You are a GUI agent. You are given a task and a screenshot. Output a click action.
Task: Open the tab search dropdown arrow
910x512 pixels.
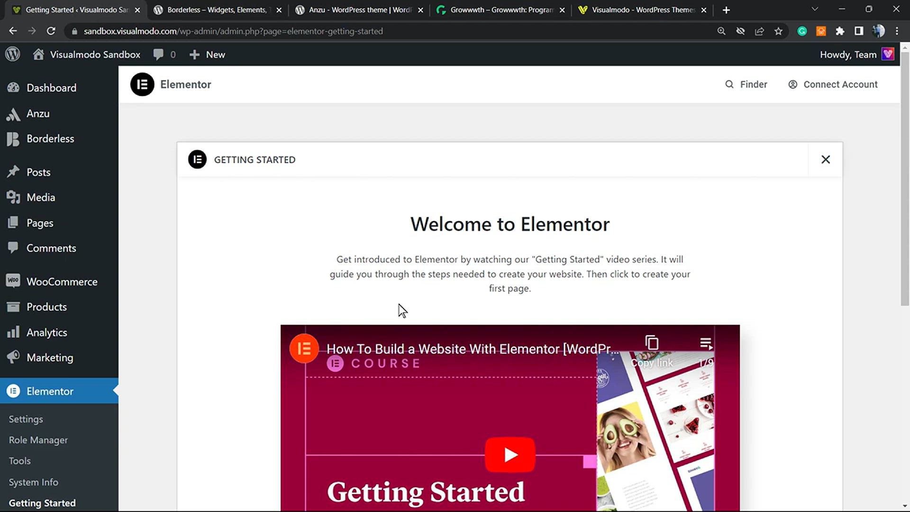point(815,9)
